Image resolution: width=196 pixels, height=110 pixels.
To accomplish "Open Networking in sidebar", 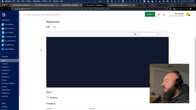I will tap(6, 90).
